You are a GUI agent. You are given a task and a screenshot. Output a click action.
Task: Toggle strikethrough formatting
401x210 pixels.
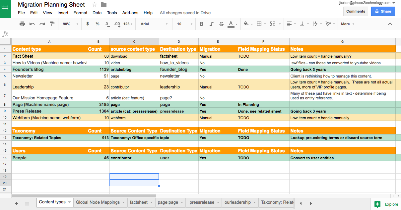pyautogui.click(x=221, y=24)
